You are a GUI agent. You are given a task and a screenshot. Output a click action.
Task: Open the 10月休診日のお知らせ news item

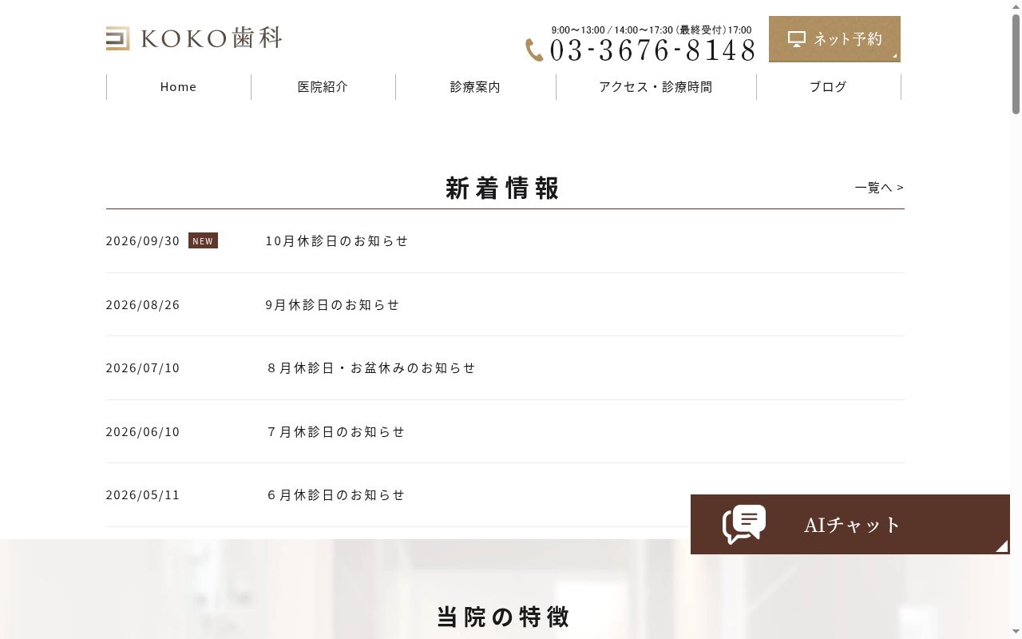(x=337, y=241)
